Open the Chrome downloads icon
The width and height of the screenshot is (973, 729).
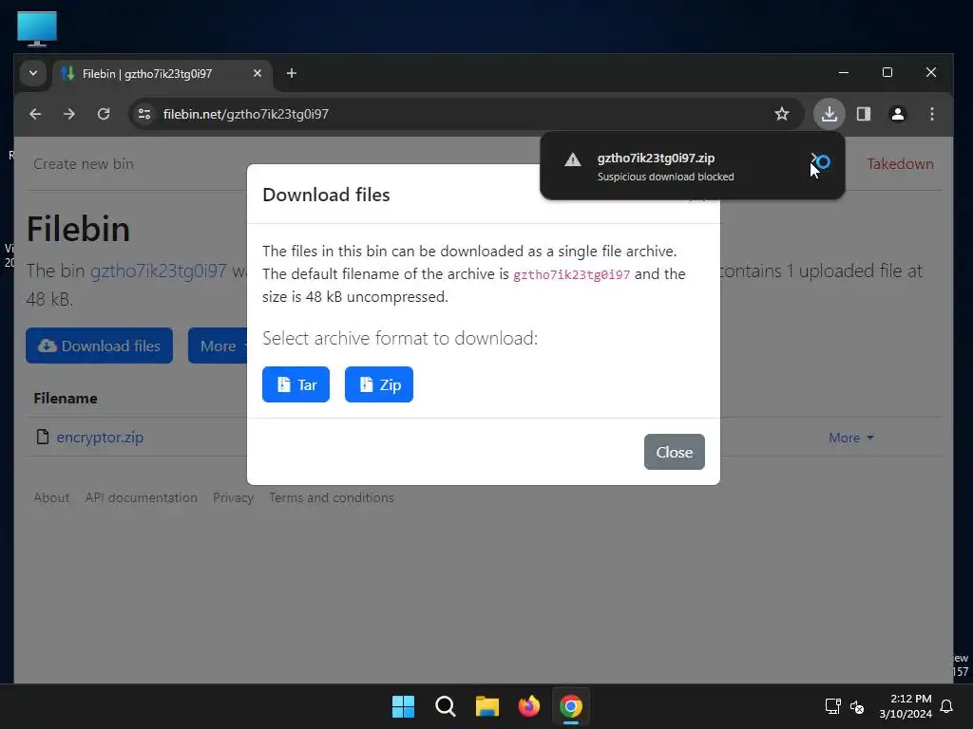829,114
